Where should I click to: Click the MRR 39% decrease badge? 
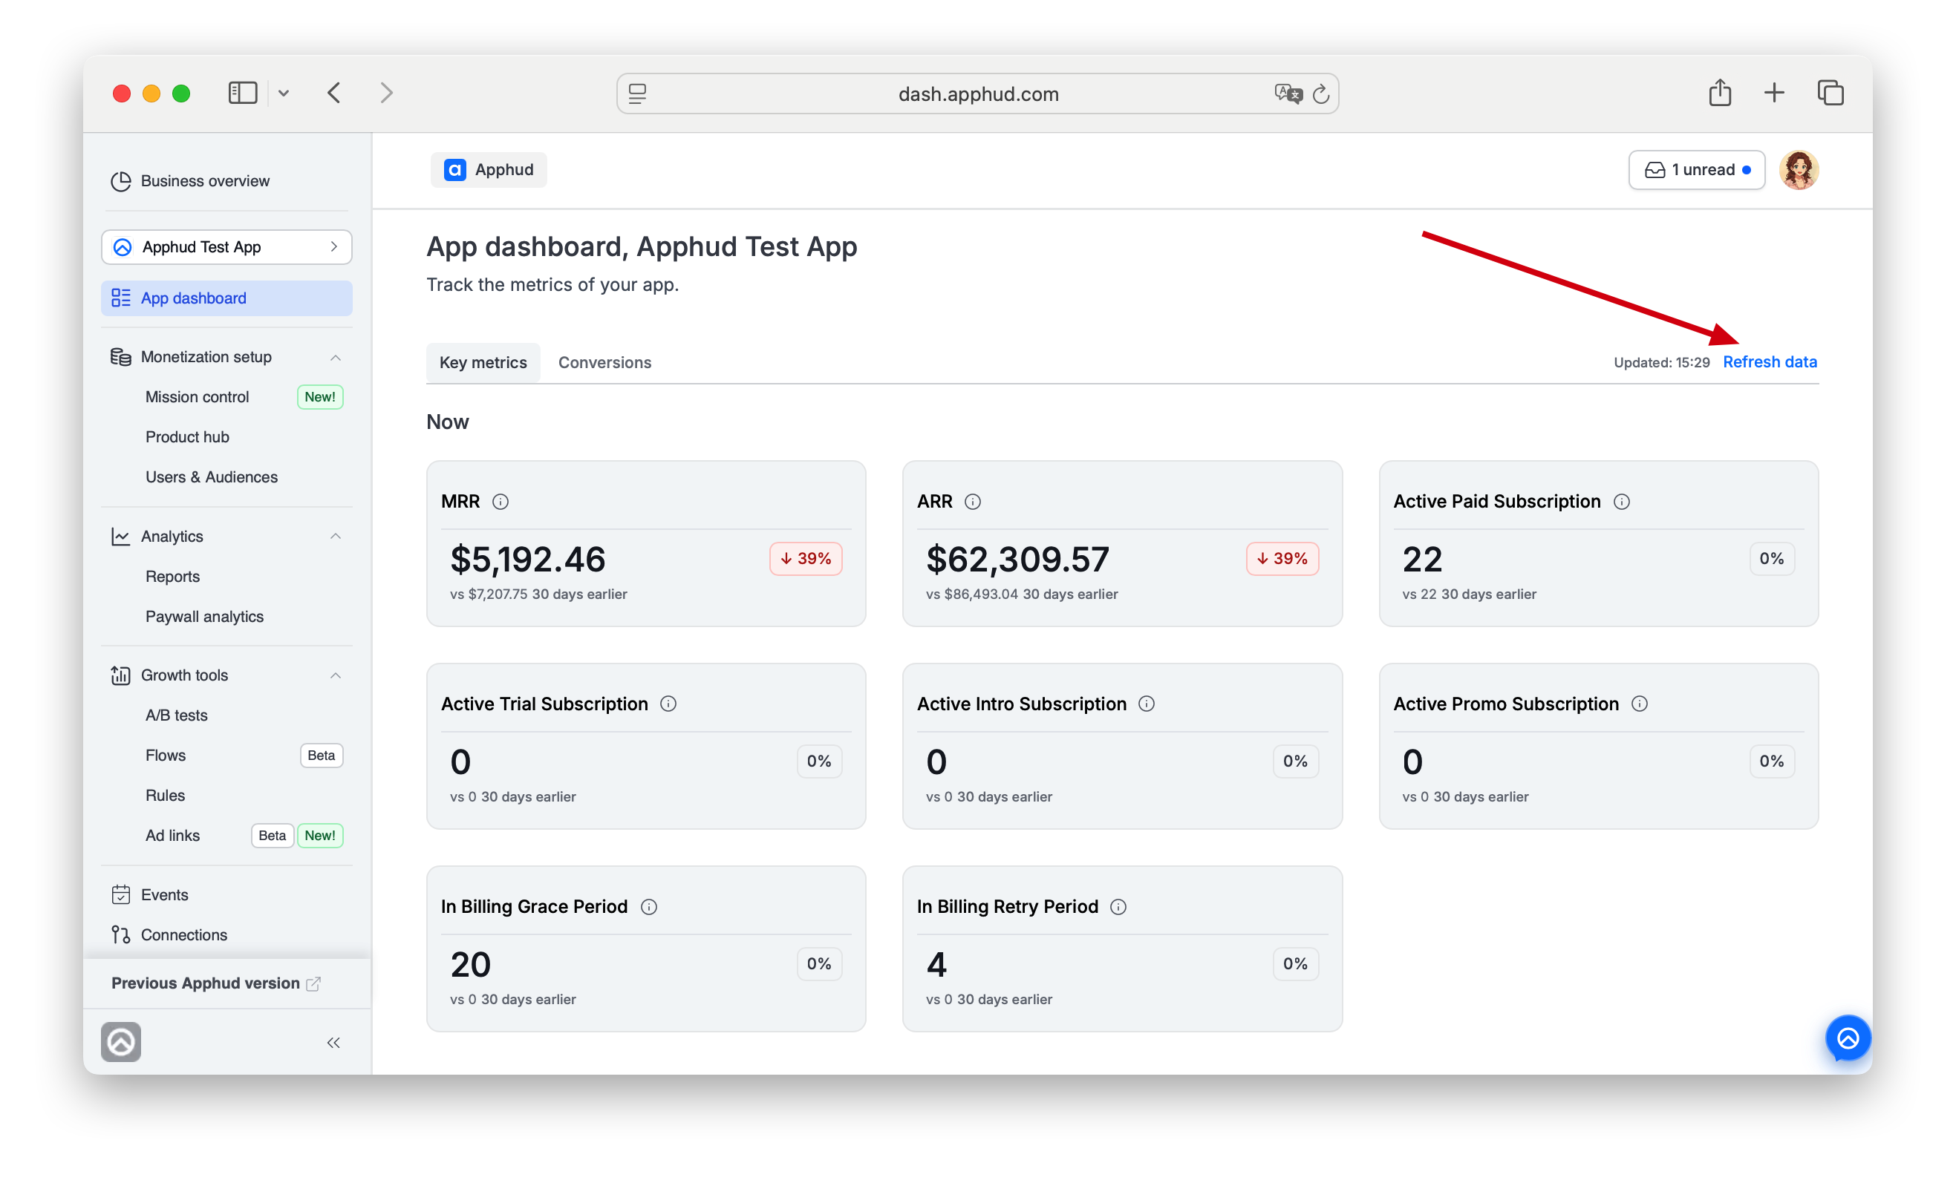[x=806, y=559]
